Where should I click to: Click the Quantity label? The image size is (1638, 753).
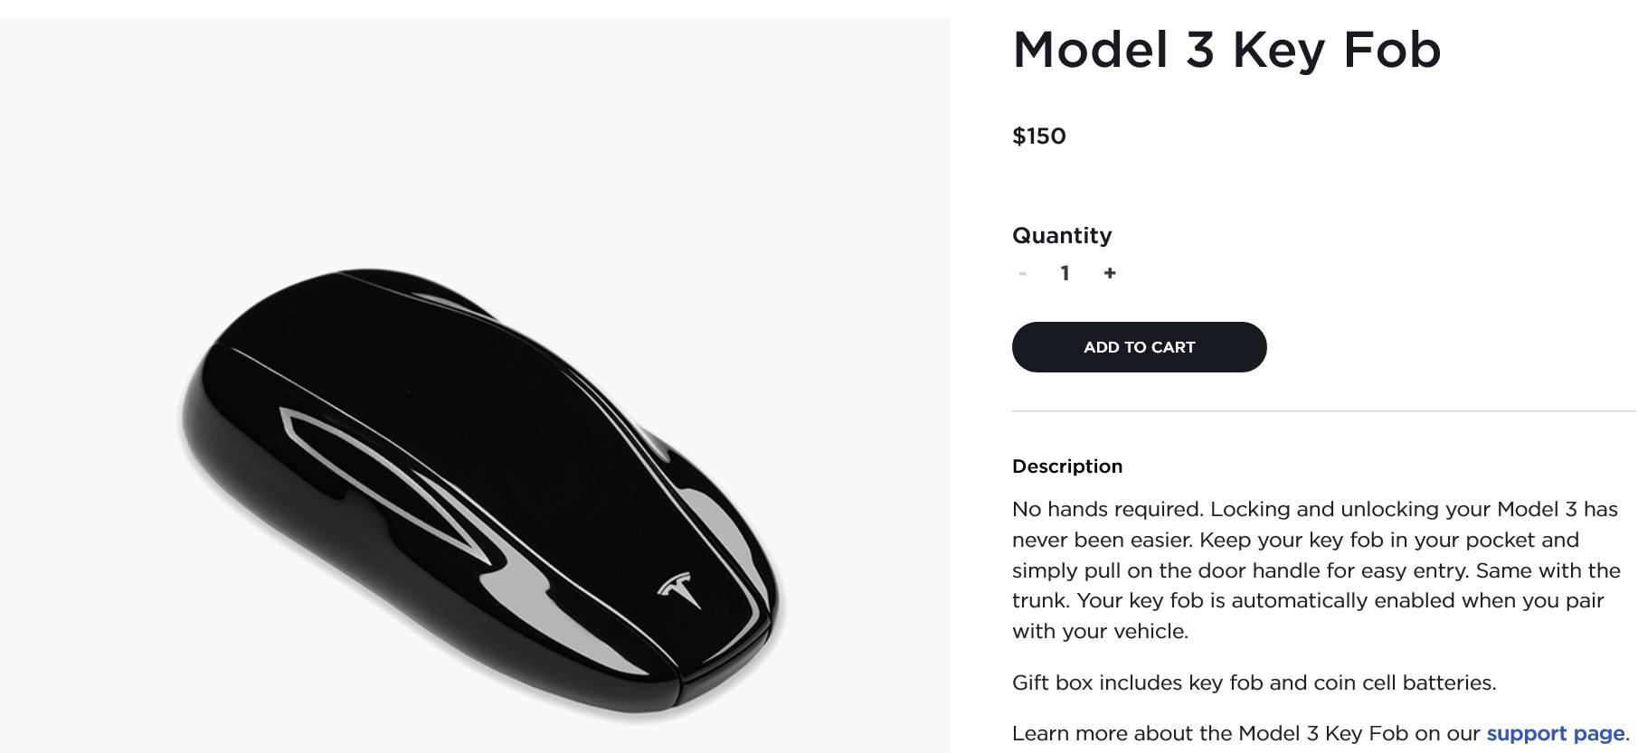click(1062, 235)
